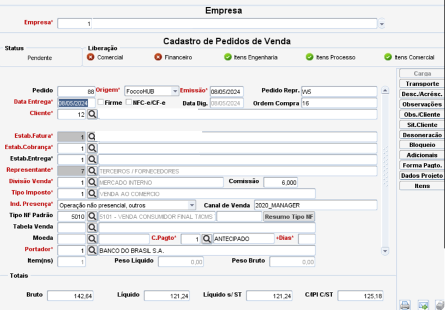Open the Ind. Presença dropdown
Screen dimensions: 445x310
[192, 205]
